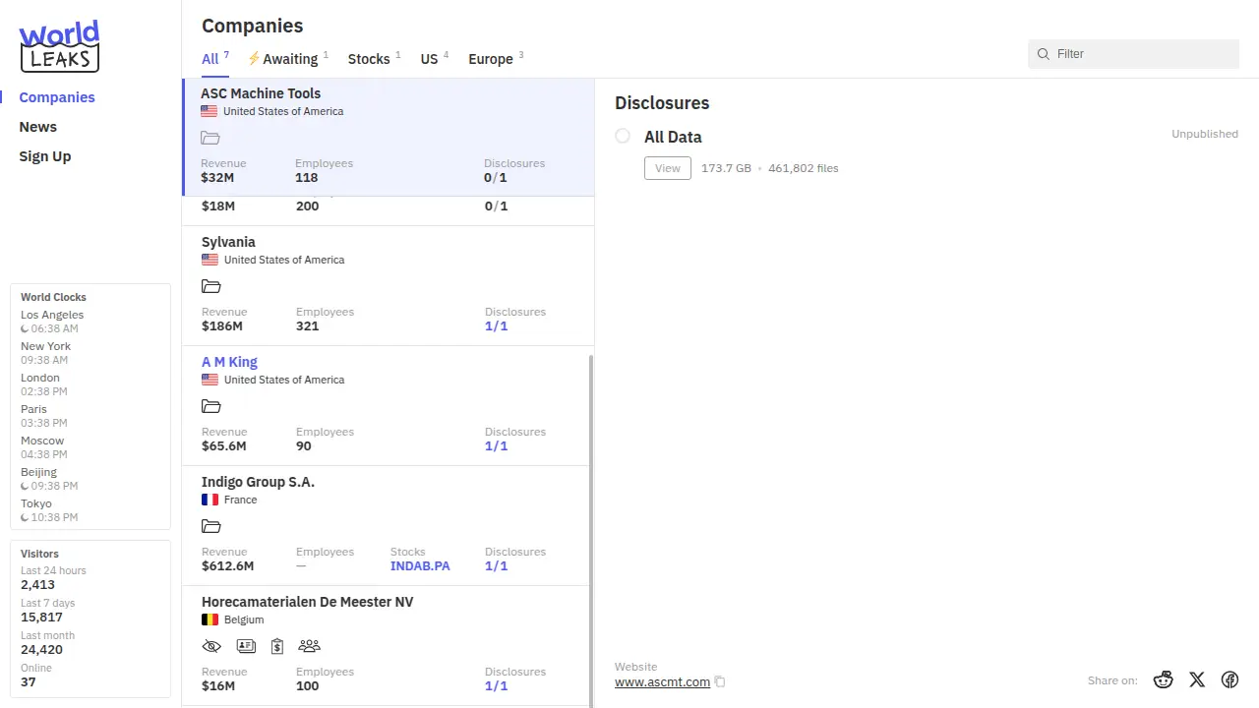Click the companies list vertical scrollbar
1259x708 pixels.
pos(591,531)
